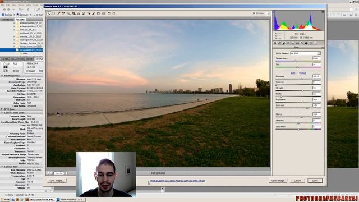Click the Cancel button
The height and width of the screenshot is (202, 359).
[x=297, y=181]
